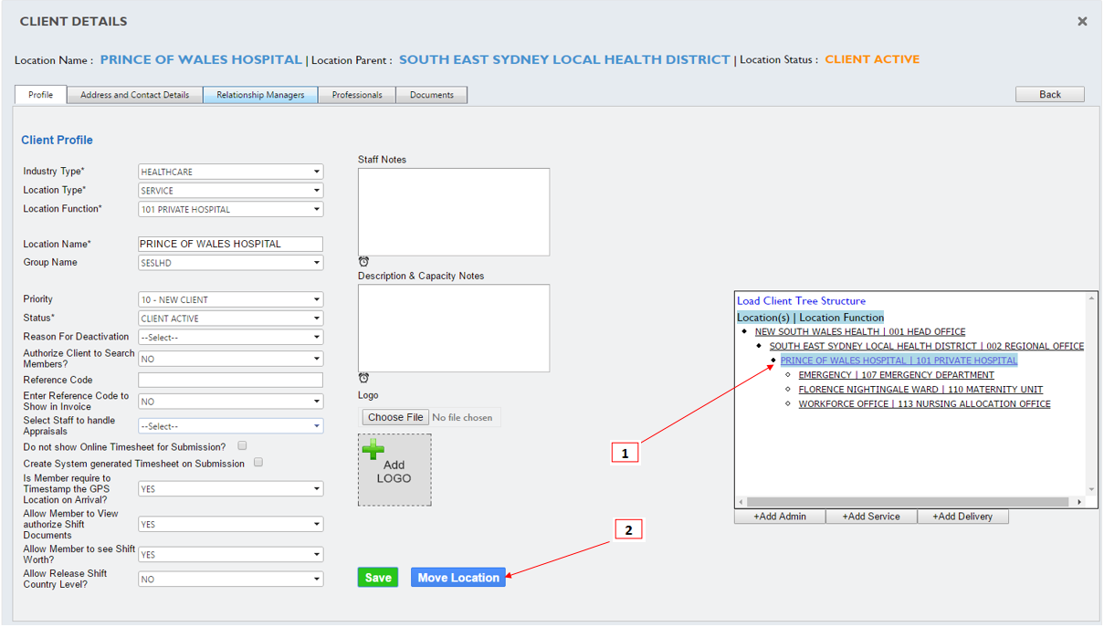Enable Create System generated Timesheet checkbox
Image resolution: width=1104 pixels, height=627 pixels.
coord(258,463)
